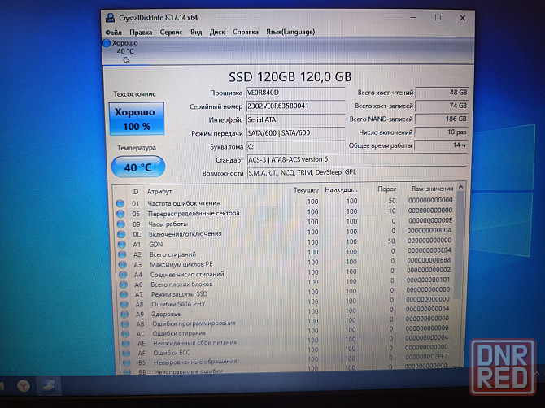
Task: Click the status circle for Часы работы
Action: pyautogui.click(x=121, y=224)
